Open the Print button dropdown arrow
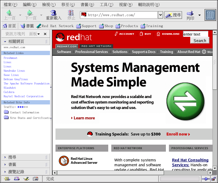This screenshot has height=183, width=218. (x=200, y=15)
